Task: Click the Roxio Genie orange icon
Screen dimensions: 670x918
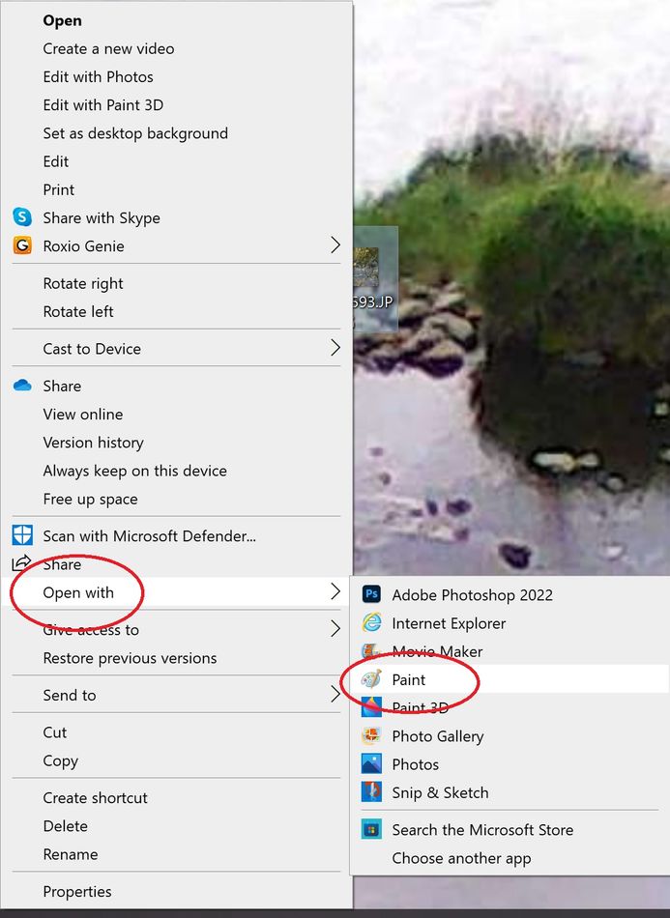Action: pyautogui.click(x=22, y=245)
